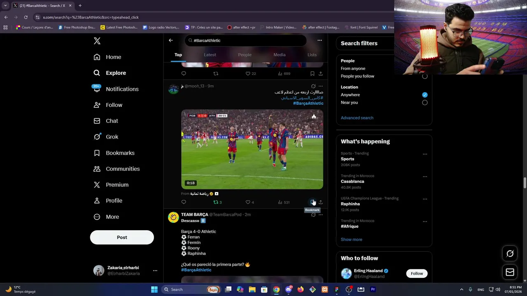Share the @mooh_13 post
527x296 pixels.
tap(321, 202)
